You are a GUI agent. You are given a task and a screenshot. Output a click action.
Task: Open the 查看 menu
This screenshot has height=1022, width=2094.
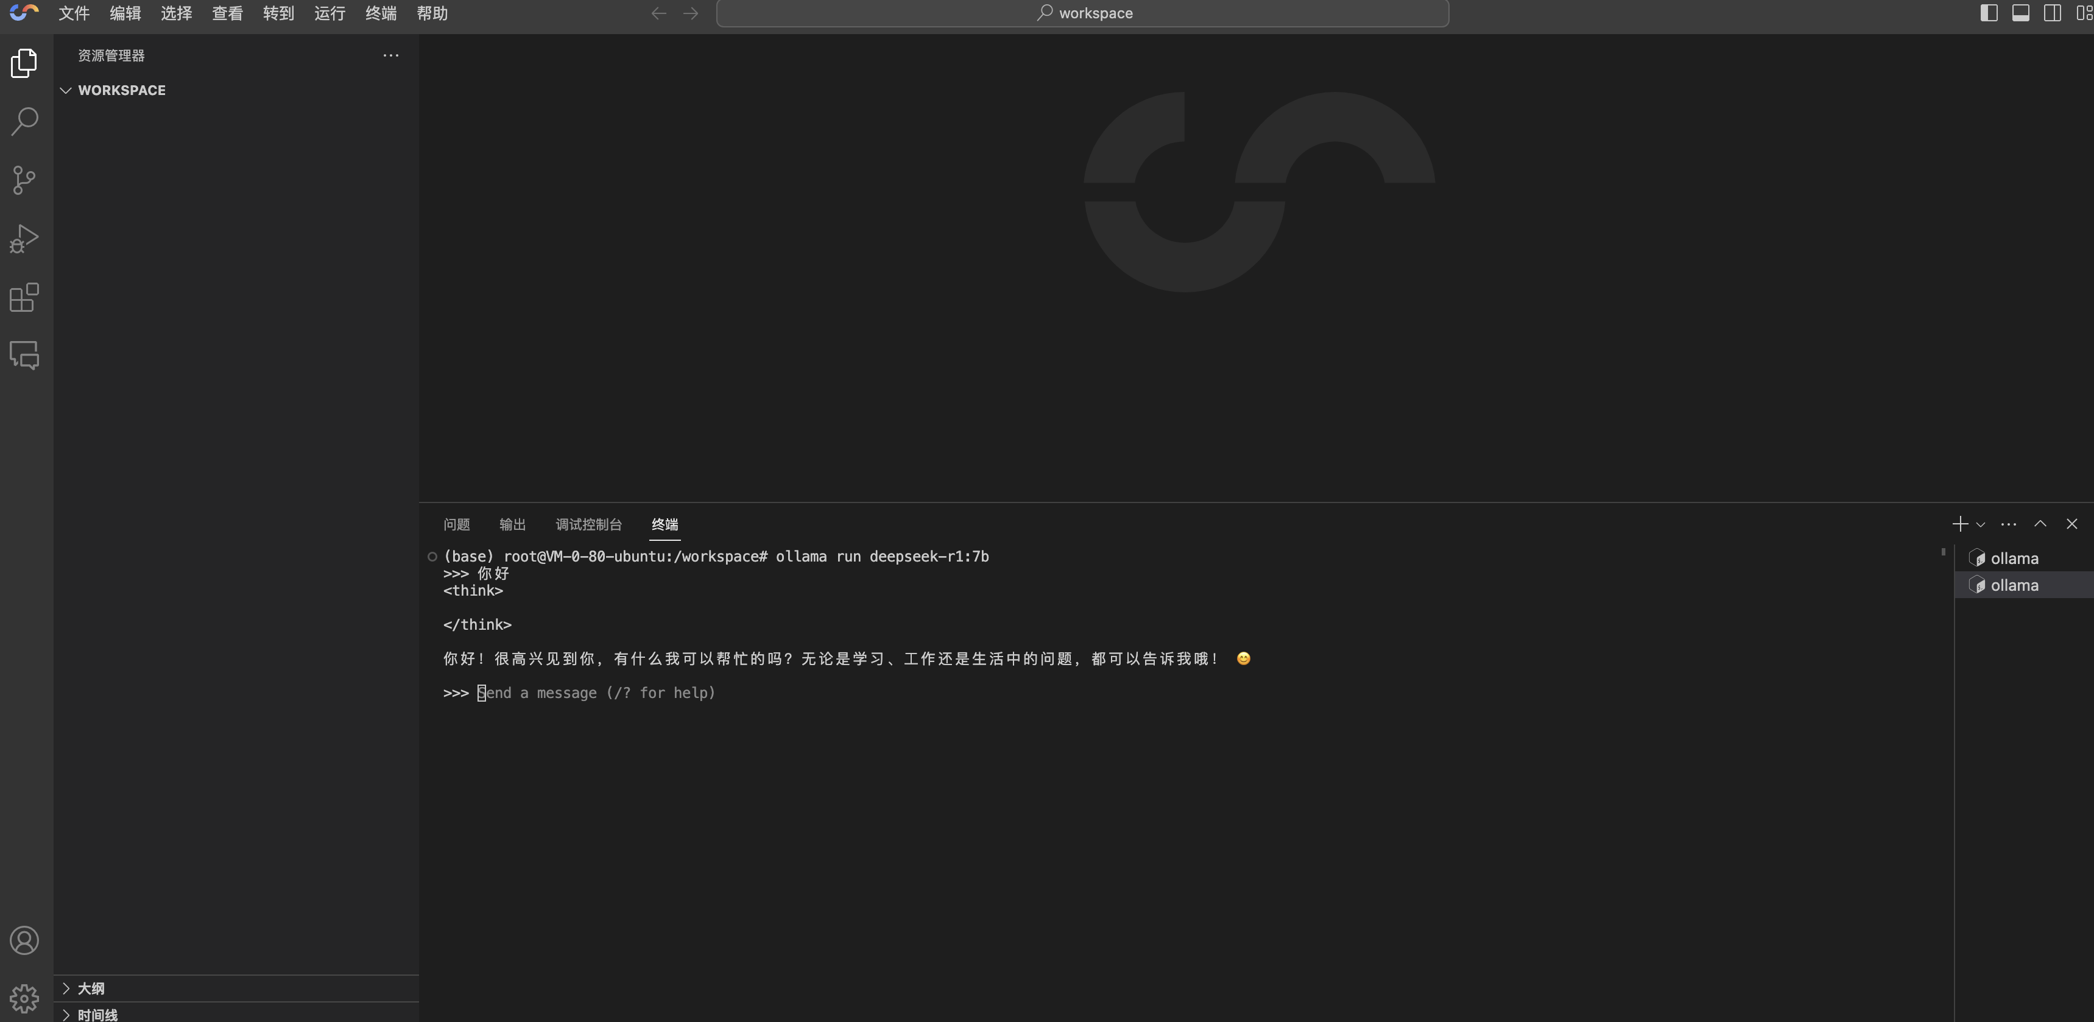coord(228,13)
